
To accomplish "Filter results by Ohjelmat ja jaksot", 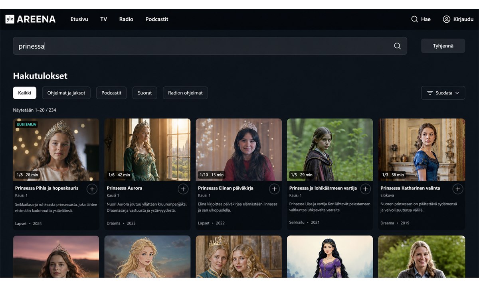I will pos(66,93).
